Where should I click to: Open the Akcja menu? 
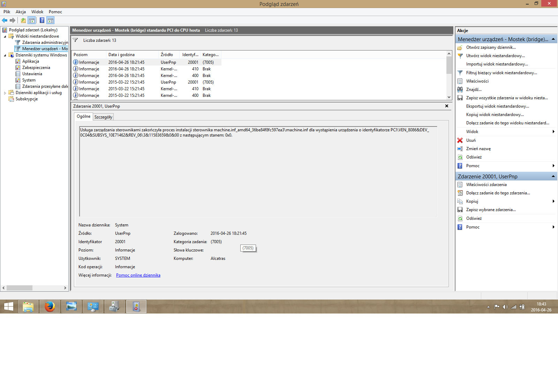pyautogui.click(x=21, y=12)
